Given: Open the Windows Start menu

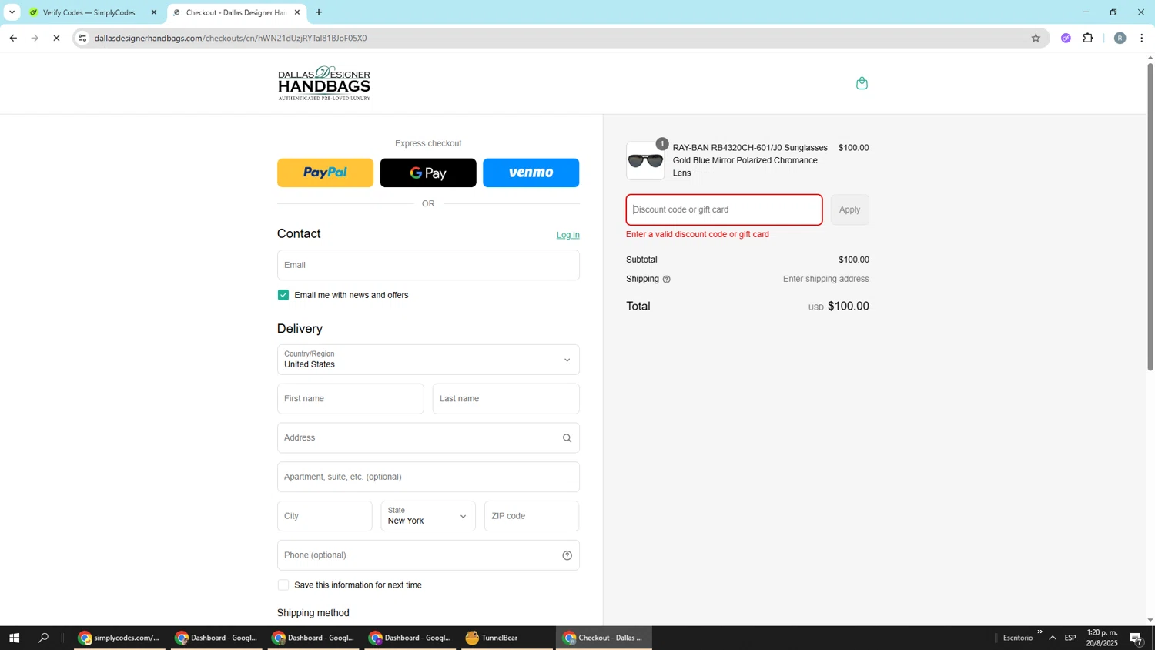Looking at the screenshot, I should [14, 638].
